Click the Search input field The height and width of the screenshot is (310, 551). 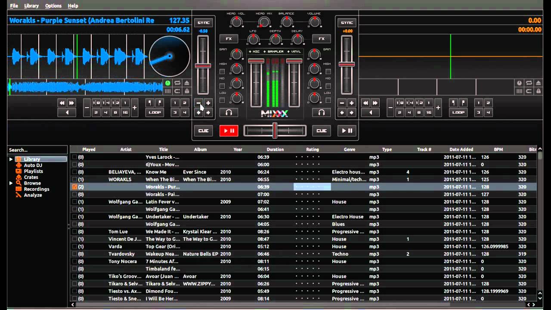(37, 150)
